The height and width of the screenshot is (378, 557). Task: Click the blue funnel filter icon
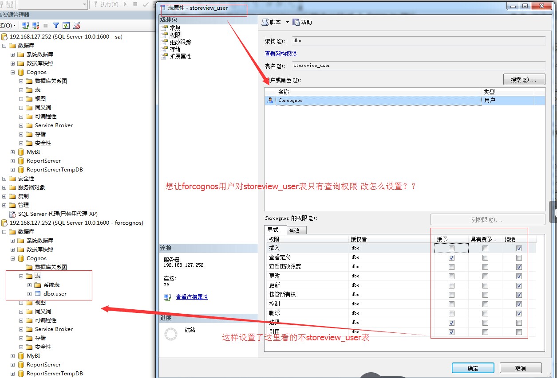click(x=56, y=26)
